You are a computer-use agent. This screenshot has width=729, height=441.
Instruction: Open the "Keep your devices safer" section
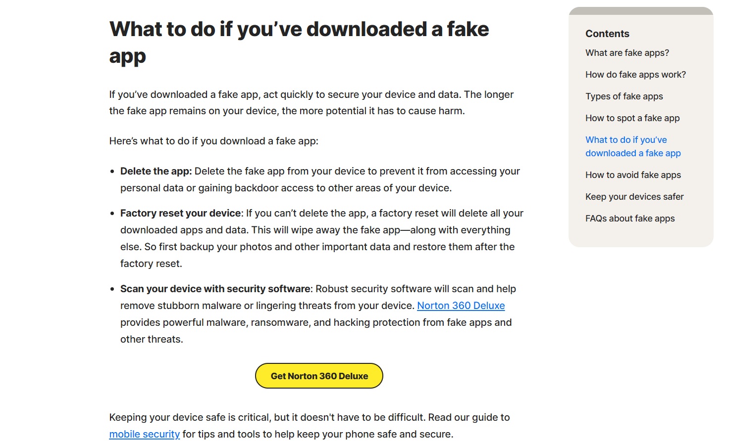634,196
